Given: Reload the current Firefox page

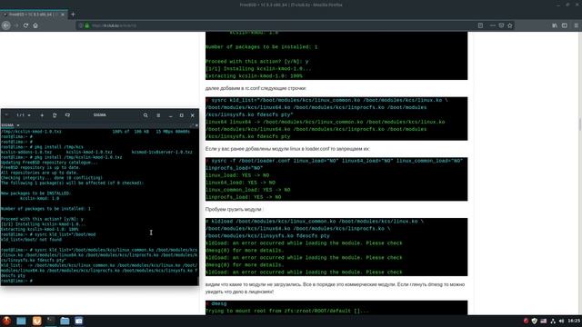Looking at the screenshot, I should pos(25,25).
